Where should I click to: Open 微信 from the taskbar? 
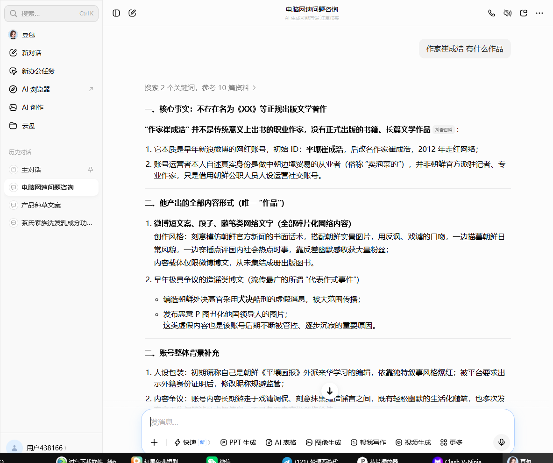219,459
